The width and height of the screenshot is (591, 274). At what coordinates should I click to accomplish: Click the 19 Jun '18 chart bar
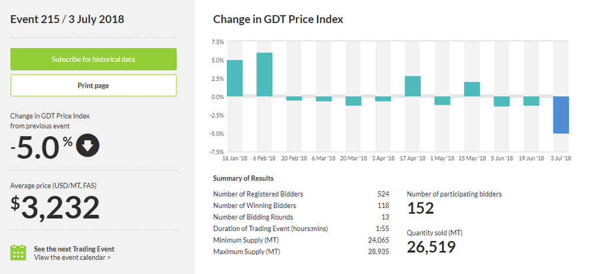[x=531, y=101]
